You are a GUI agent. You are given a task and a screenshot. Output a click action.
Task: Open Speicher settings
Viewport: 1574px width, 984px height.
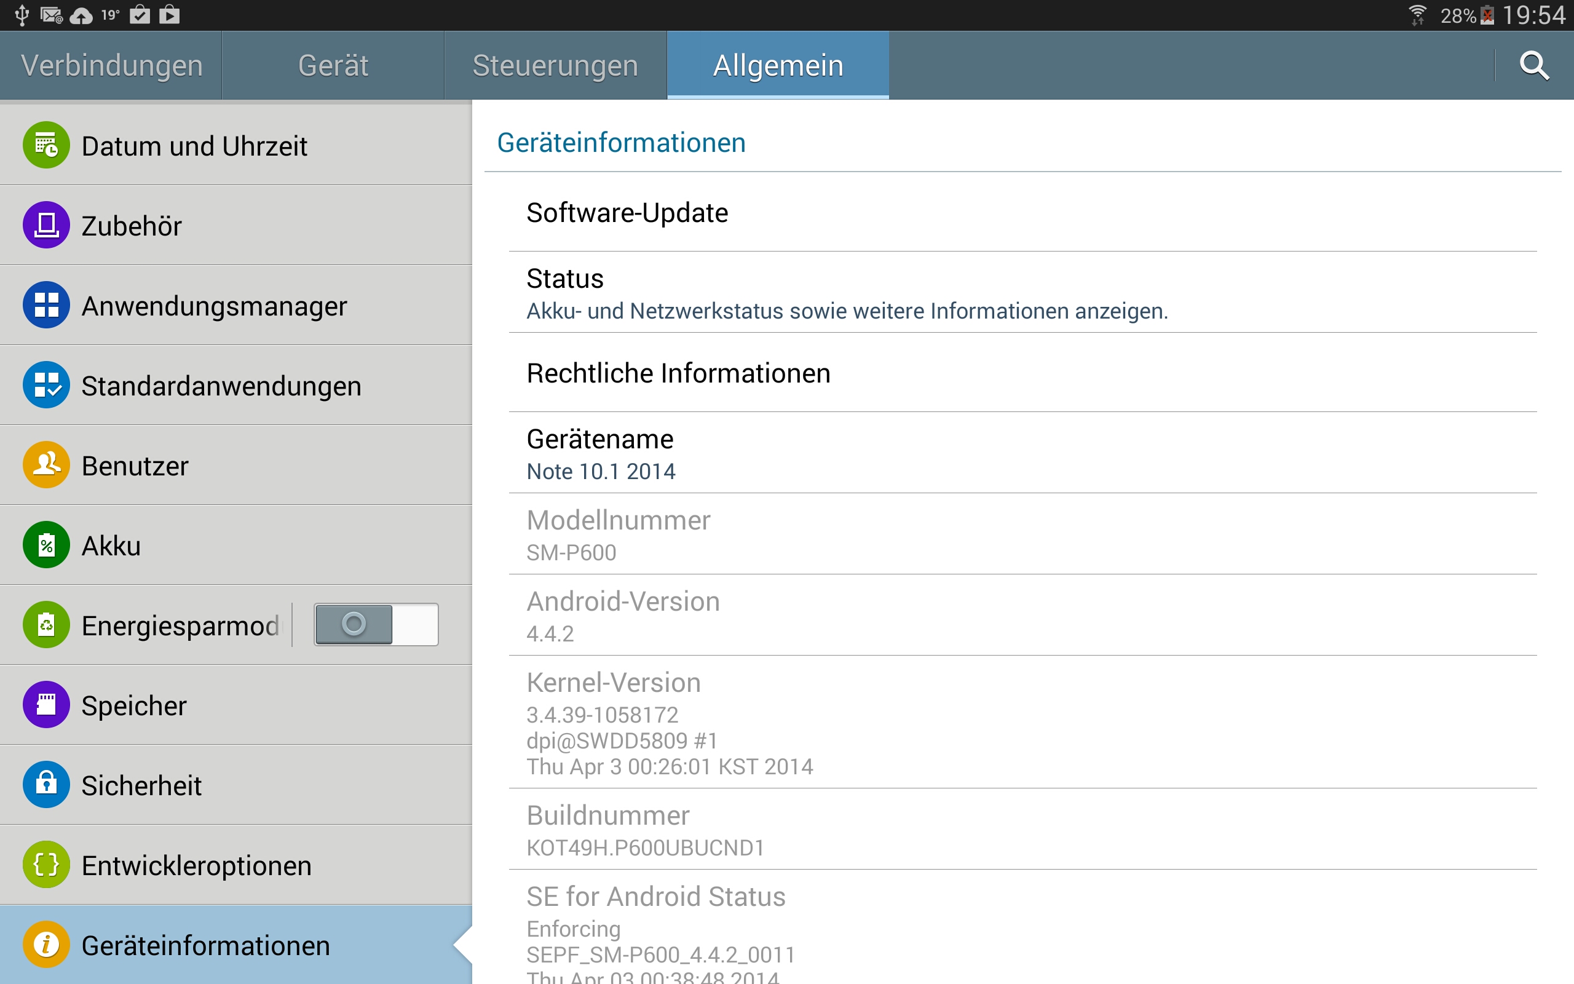[235, 705]
